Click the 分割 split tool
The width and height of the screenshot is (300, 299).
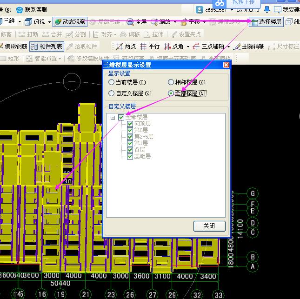[75, 34]
